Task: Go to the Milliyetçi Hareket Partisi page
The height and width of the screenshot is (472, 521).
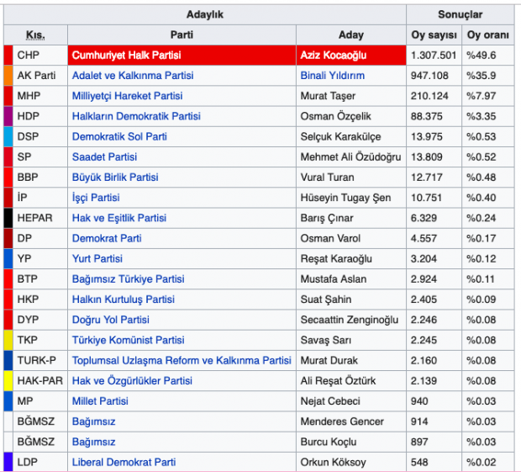Action: 127,96
